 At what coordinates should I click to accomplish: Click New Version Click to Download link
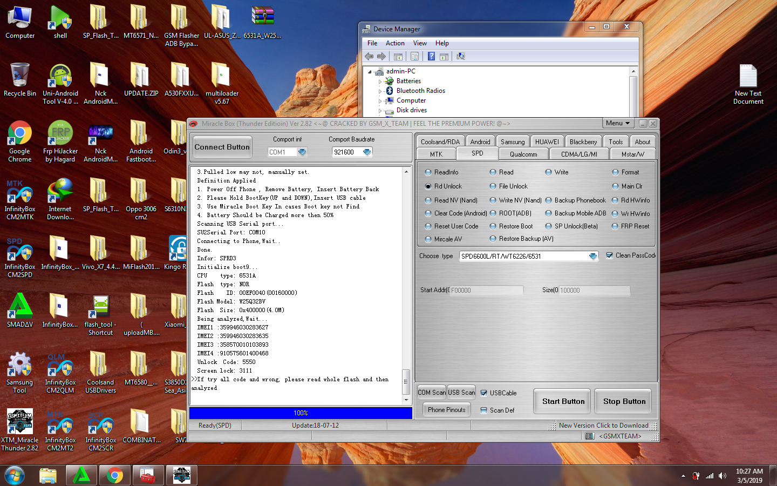point(603,426)
